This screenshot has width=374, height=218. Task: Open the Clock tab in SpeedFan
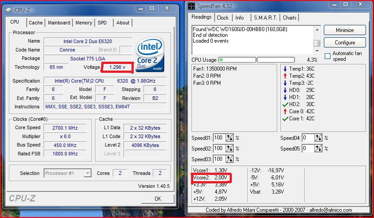(223, 18)
